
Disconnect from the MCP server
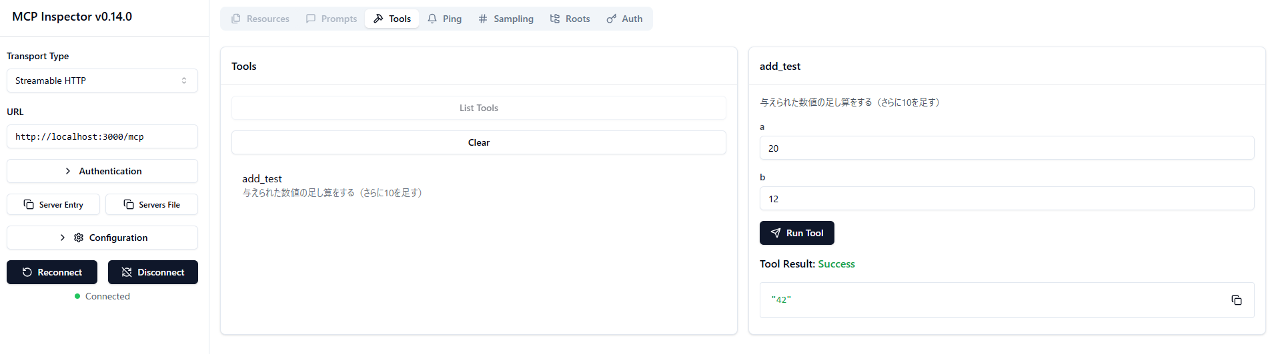click(153, 272)
